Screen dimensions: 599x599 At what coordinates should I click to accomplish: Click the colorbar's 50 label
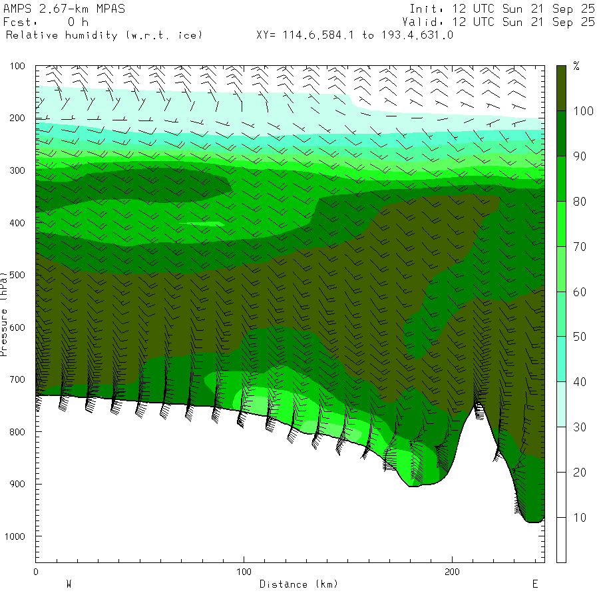click(x=580, y=337)
